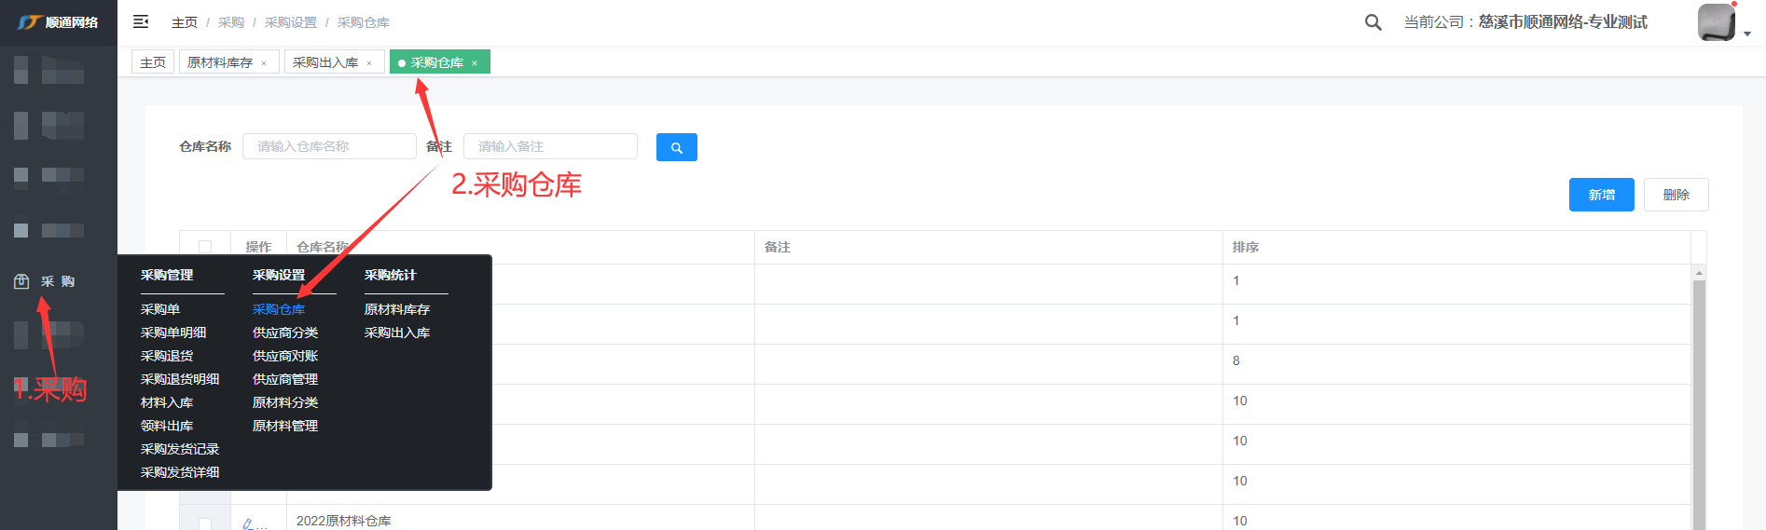Toggle the select-all checkbox in table header
The height and width of the screenshot is (530, 1766).
point(205,247)
